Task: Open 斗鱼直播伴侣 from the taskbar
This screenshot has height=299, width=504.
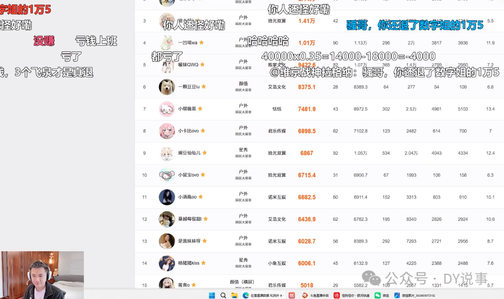Action: coord(315,295)
